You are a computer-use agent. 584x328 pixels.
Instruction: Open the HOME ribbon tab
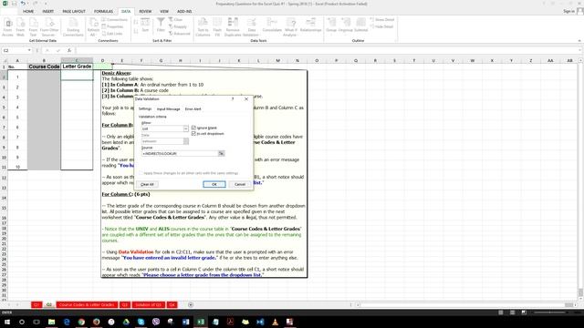pos(28,12)
